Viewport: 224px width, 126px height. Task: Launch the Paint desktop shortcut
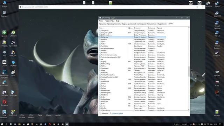click(13, 73)
